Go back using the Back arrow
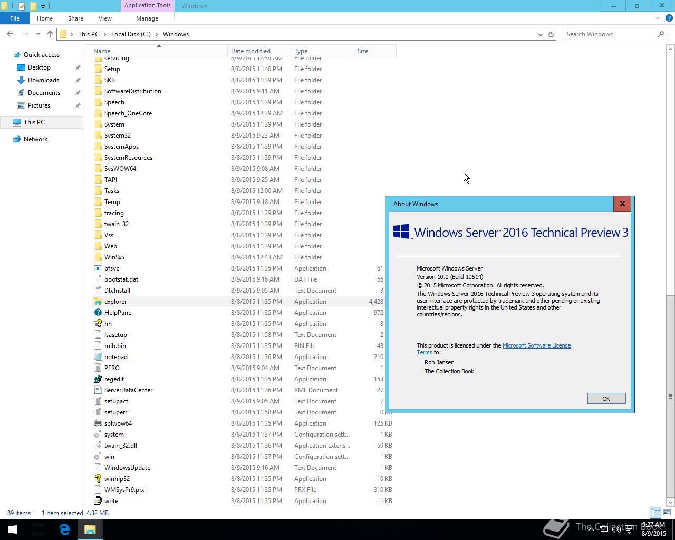Image resolution: width=675 pixels, height=540 pixels. pyautogui.click(x=10, y=34)
